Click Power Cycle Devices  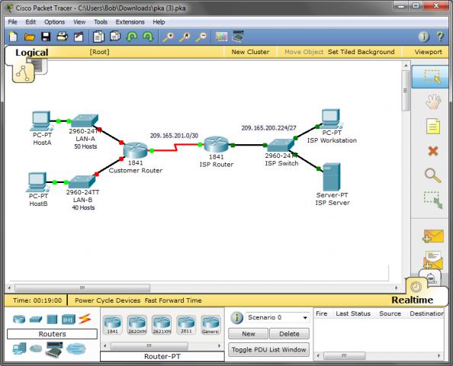pyautogui.click(x=108, y=300)
